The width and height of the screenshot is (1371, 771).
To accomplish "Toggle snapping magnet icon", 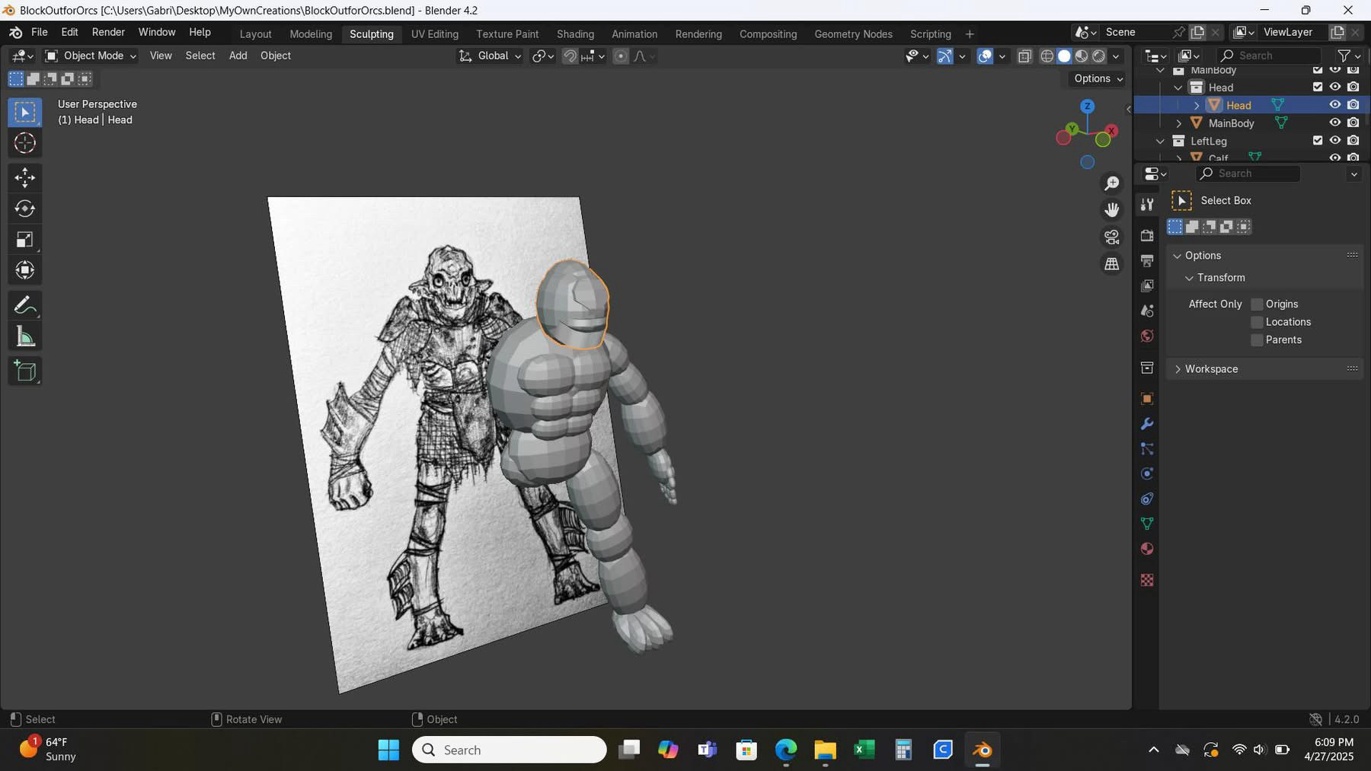I will pyautogui.click(x=570, y=56).
